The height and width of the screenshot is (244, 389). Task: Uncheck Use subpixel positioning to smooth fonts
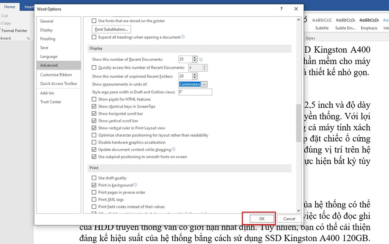94,157
